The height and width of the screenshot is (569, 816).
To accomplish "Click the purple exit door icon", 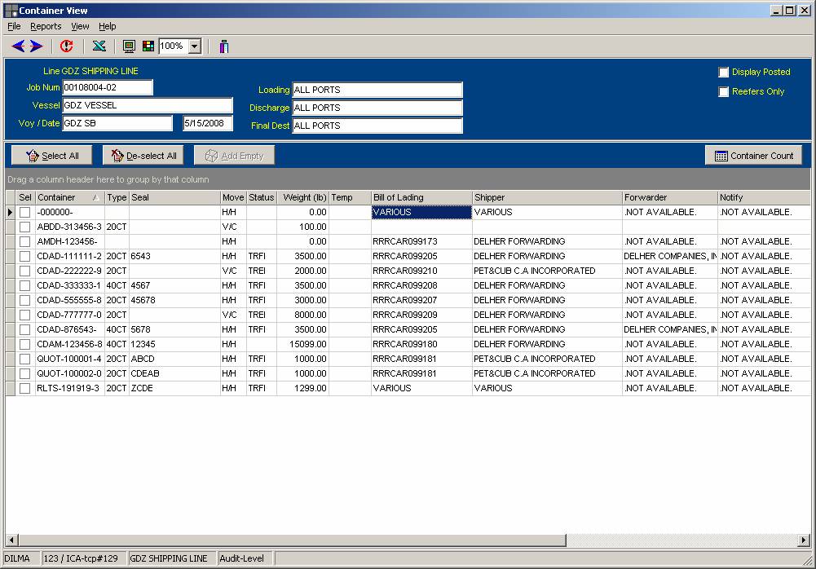I will coord(224,46).
